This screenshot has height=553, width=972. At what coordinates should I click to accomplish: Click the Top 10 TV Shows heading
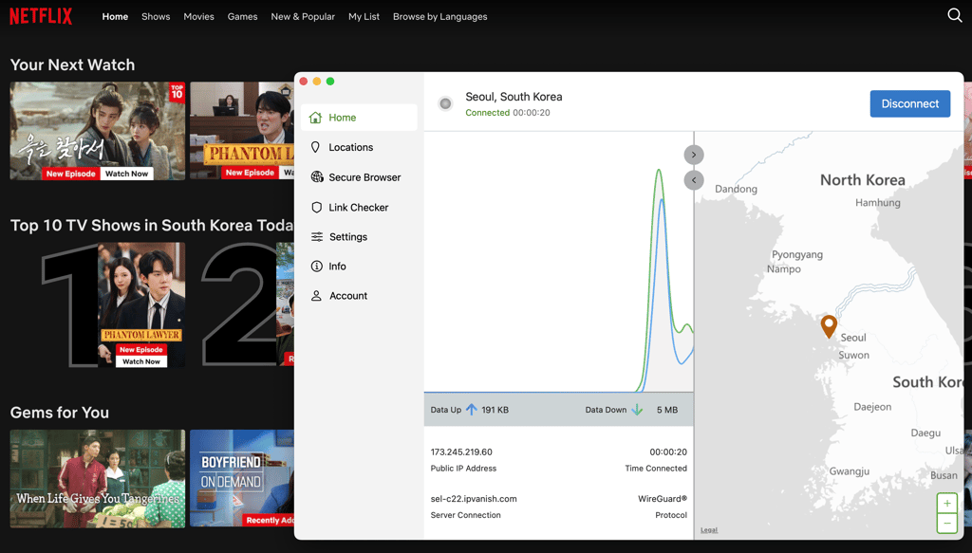[x=152, y=226]
